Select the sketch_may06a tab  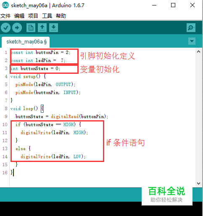(x=26, y=42)
